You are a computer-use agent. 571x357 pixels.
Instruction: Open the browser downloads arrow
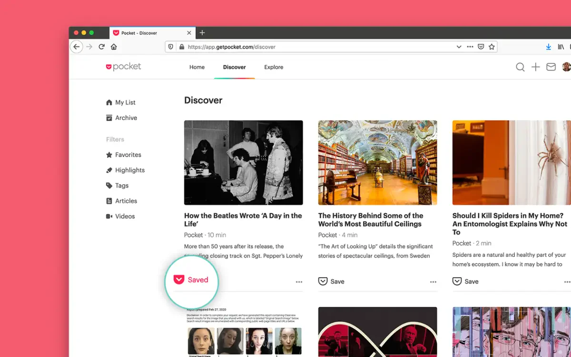pyautogui.click(x=549, y=47)
